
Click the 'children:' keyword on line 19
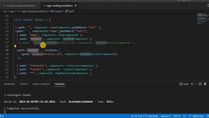(51, 50)
